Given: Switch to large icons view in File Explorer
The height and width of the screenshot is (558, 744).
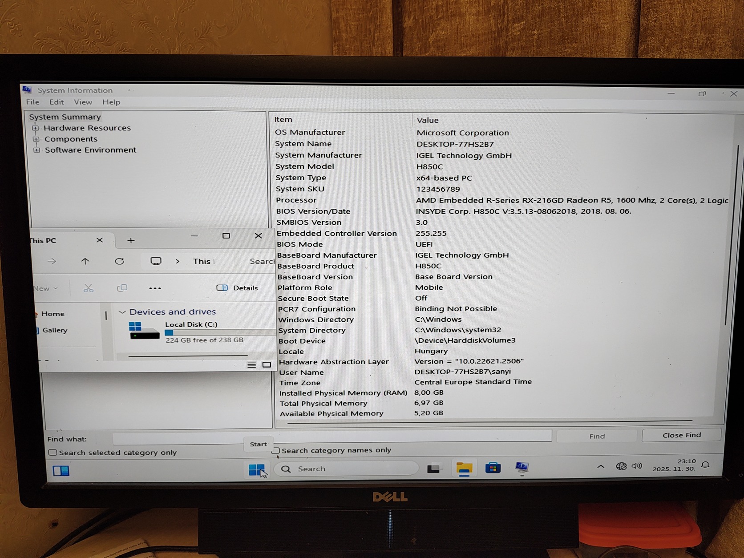Looking at the screenshot, I should point(267,365).
